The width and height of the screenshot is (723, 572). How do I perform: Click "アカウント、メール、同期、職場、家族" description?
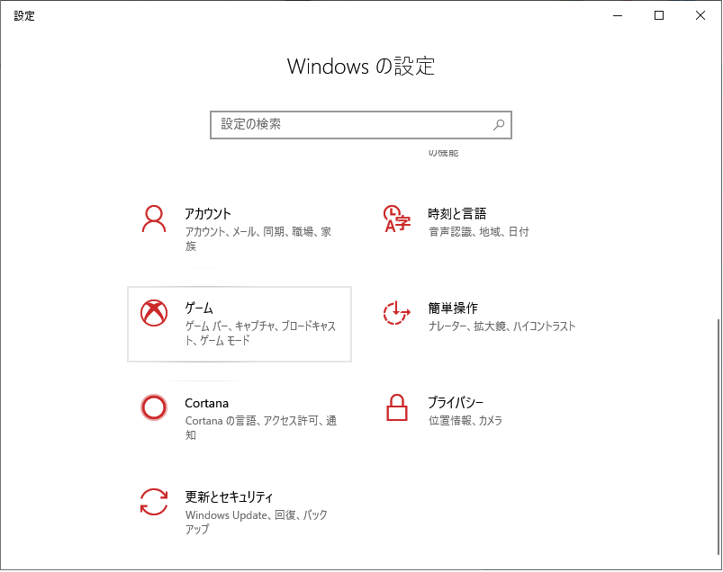coord(258,239)
